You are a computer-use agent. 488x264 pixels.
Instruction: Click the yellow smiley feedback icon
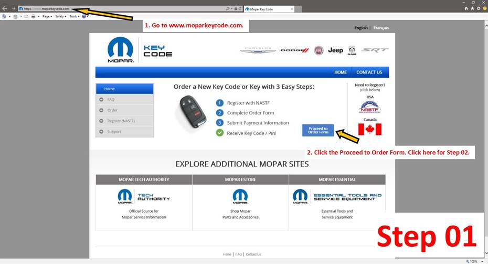click(484, 8)
